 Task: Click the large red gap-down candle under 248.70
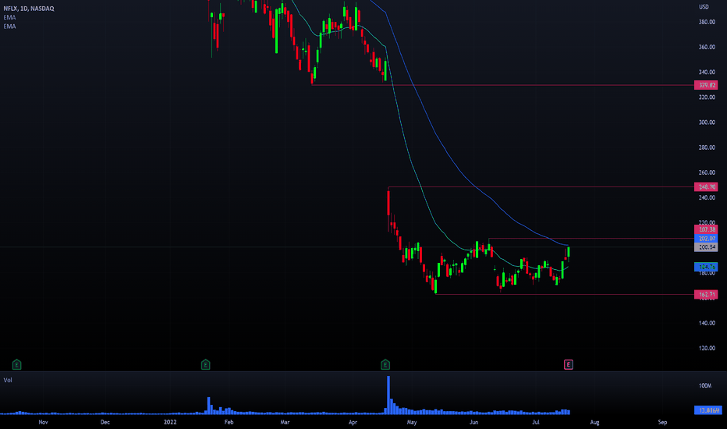point(388,203)
